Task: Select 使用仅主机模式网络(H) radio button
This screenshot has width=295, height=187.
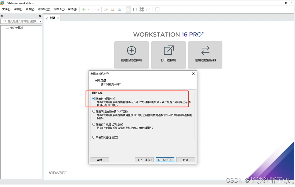Action: coord(94,124)
